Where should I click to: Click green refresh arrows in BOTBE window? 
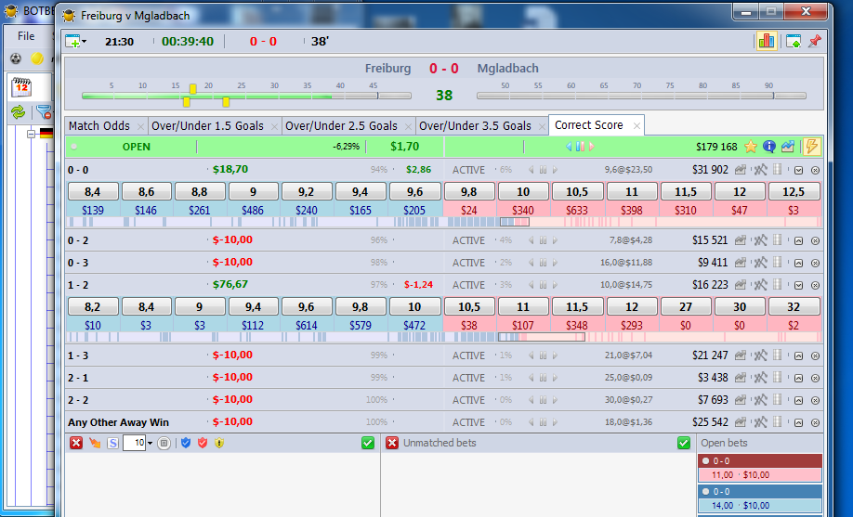click(x=19, y=112)
